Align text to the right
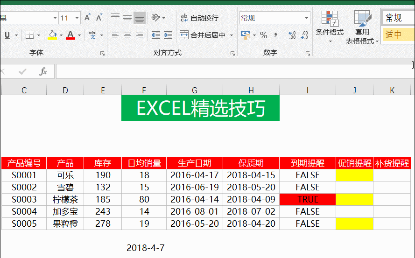This screenshot has width=415, height=258. [x=140, y=35]
